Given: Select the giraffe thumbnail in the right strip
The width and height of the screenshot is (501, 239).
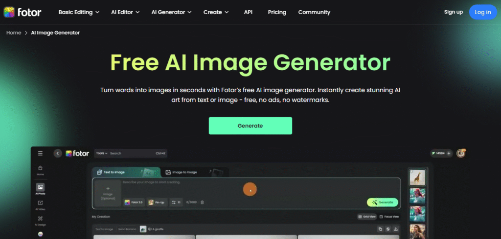Looking at the screenshot, I should (417, 178).
